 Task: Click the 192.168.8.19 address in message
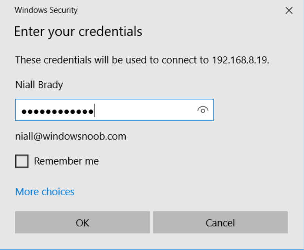[x=240, y=60]
